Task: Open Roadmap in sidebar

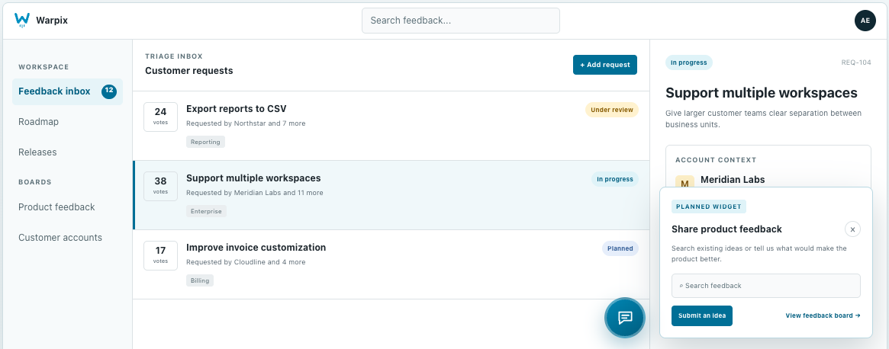Action: point(39,122)
